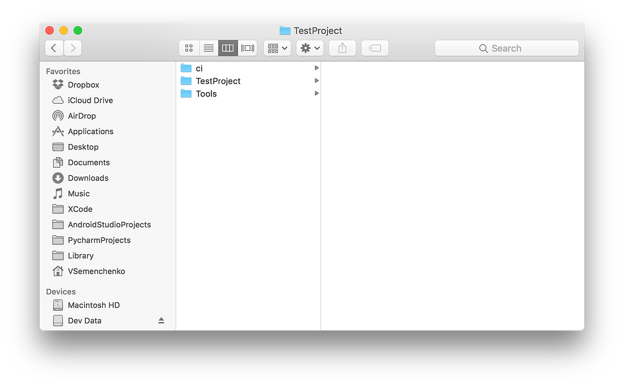Open iCloud Drive from the sidebar
The image size is (624, 387).
tap(89, 100)
